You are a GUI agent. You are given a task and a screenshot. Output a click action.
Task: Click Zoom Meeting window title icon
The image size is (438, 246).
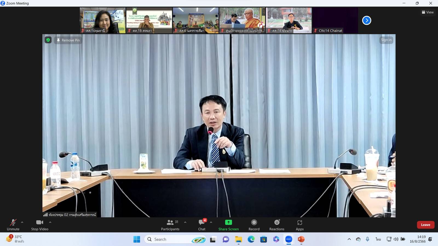[x=3, y=3]
